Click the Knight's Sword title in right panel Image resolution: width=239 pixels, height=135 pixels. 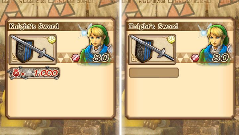pos(153,26)
